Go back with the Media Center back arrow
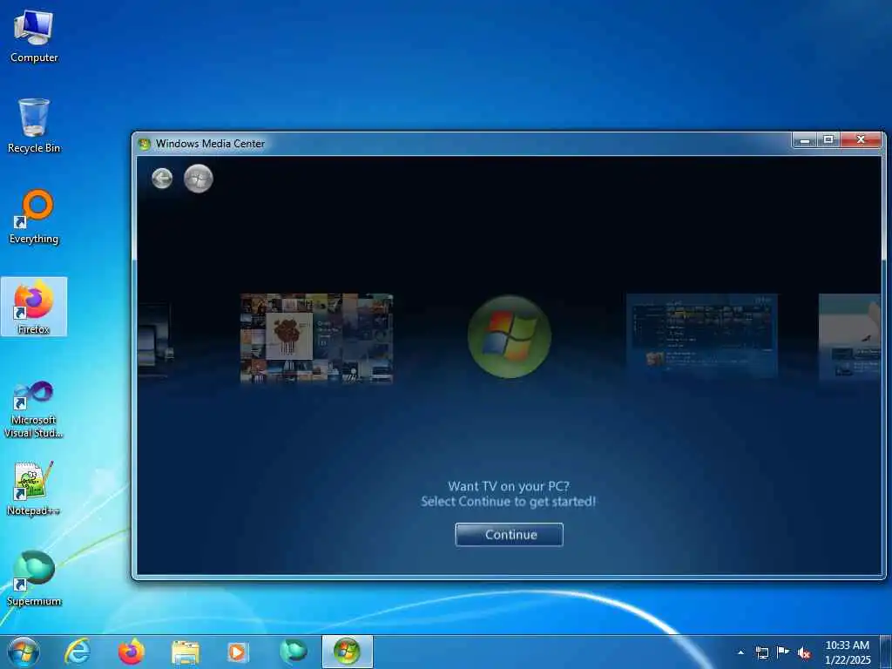 [162, 179]
